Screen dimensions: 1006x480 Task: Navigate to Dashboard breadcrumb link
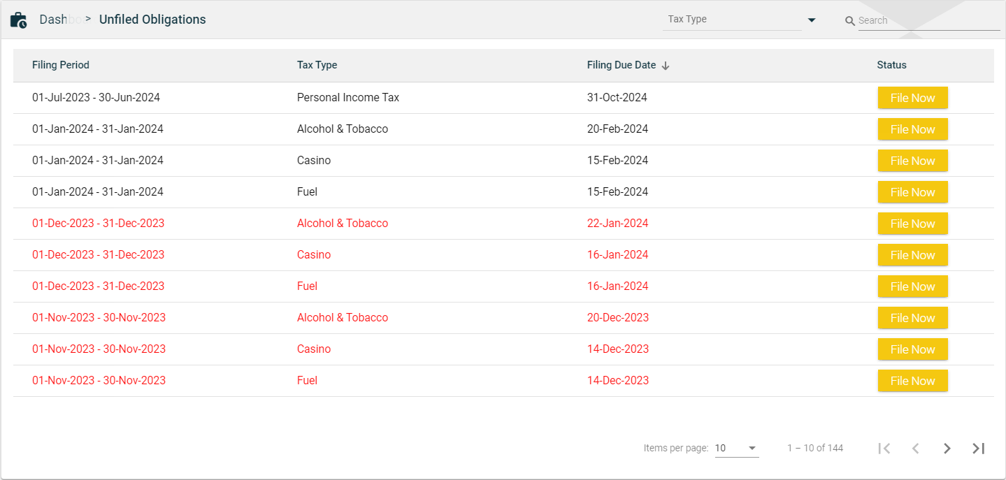pyautogui.click(x=54, y=20)
